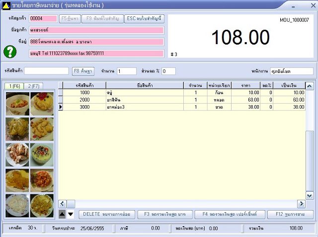Click the large 108.00 total display

tap(240, 37)
